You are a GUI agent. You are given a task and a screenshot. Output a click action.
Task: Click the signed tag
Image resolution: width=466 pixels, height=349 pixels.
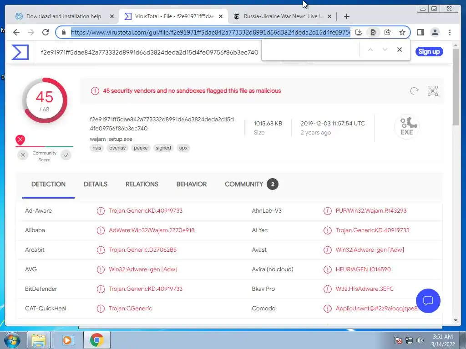[x=163, y=148]
